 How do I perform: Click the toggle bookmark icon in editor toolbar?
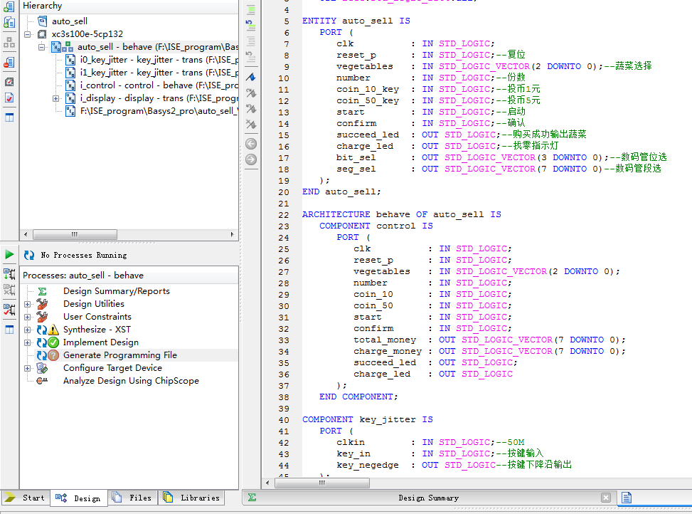[250, 77]
